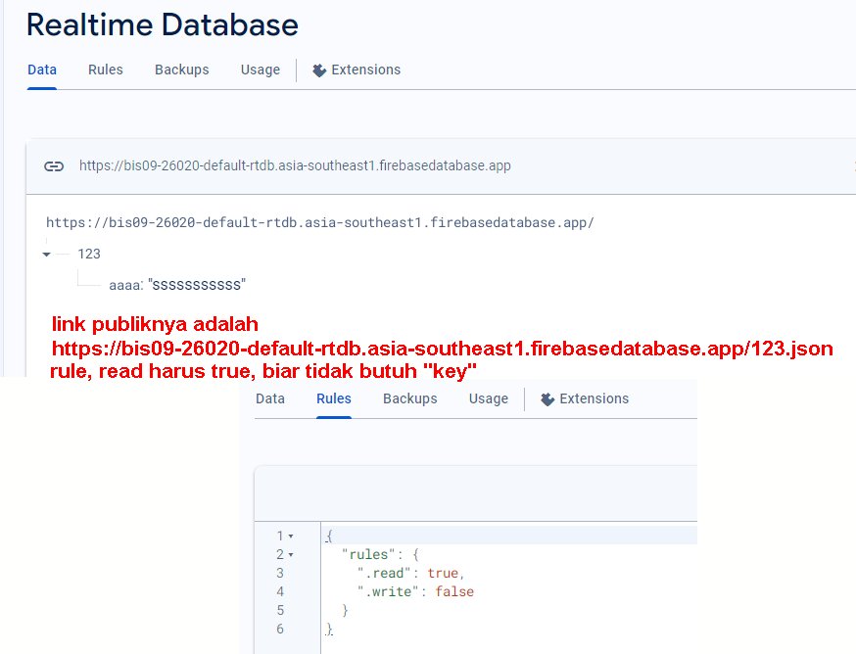Edit the "sssssssssss" value of aaaa
Viewport: 856px width, 654px height.
(197, 285)
